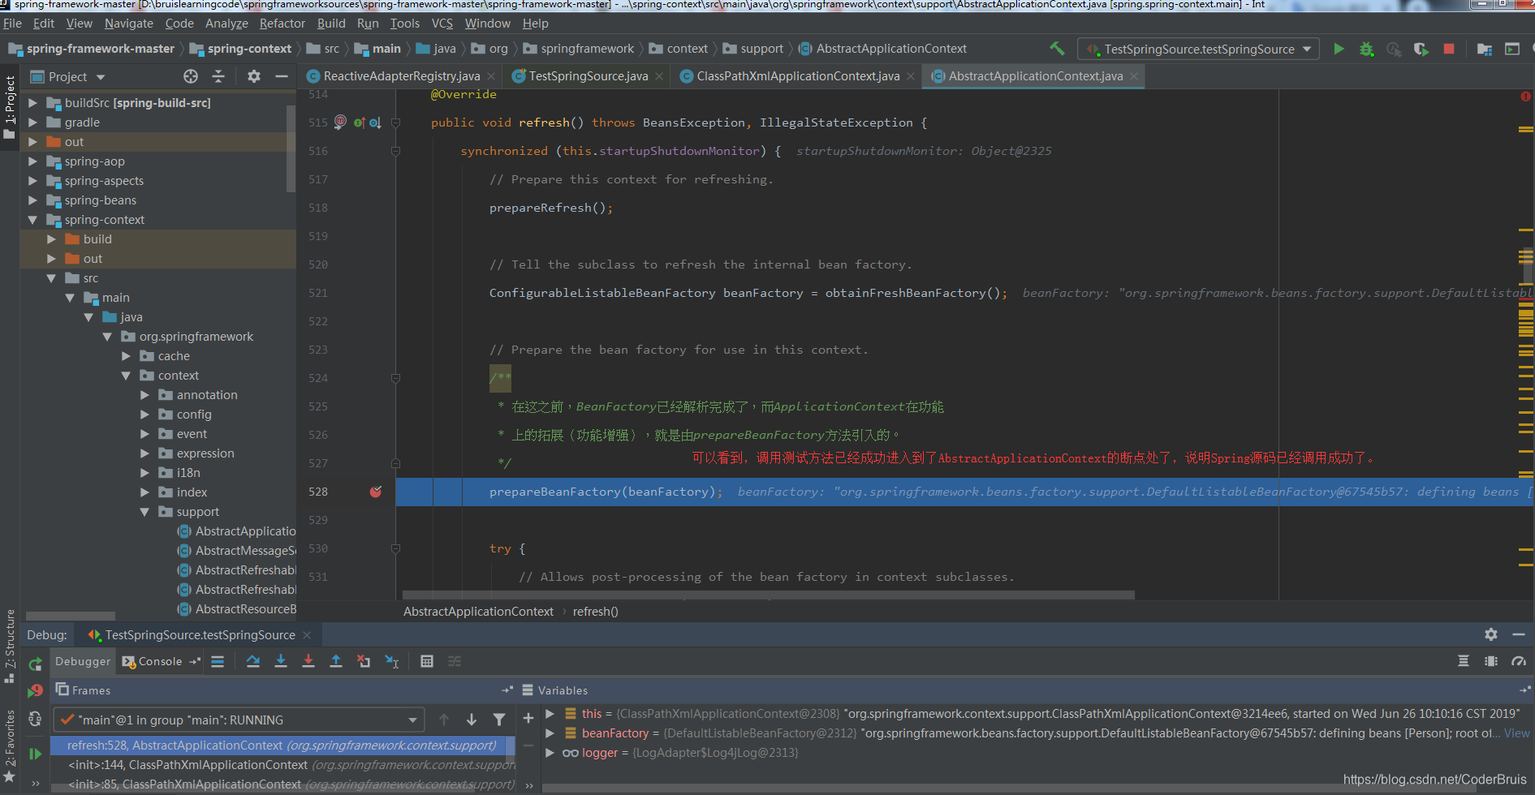Click the Step Over debugger icon
This screenshot has width=1535, height=795.
253,661
